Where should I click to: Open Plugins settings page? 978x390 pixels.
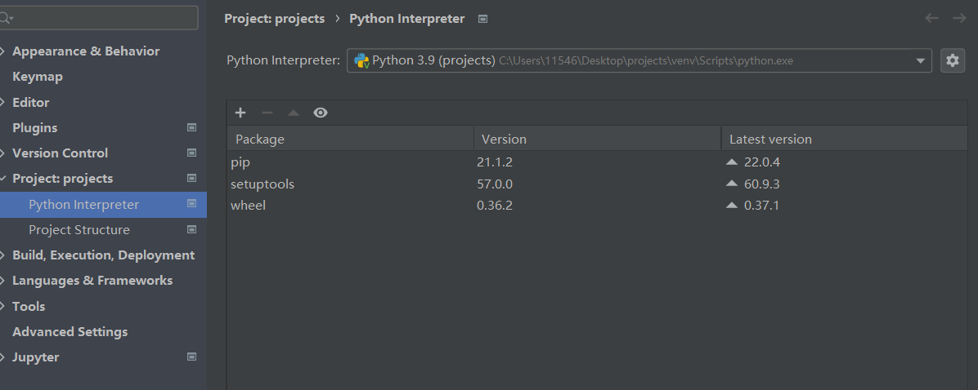pyautogui.click(x=35, y=128)
